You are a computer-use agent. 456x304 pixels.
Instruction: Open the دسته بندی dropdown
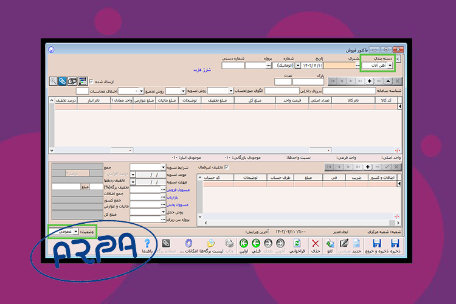[390, 66]
